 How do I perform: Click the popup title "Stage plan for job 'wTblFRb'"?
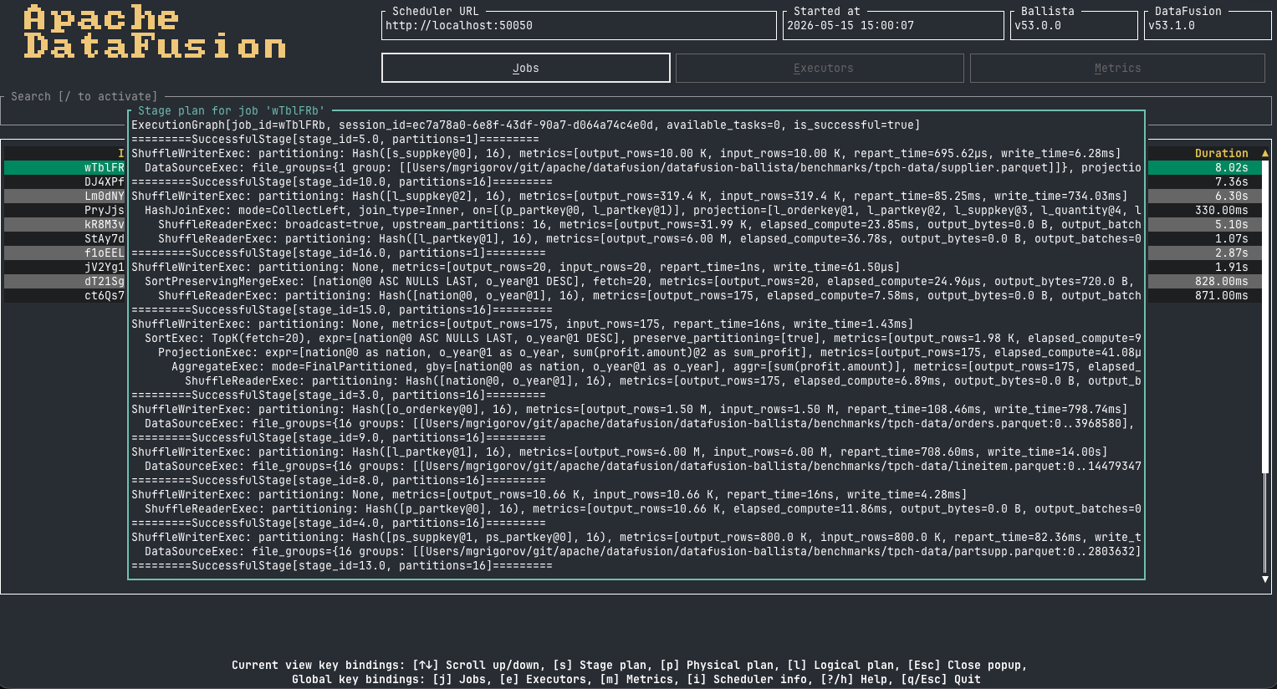coord(232,110)
